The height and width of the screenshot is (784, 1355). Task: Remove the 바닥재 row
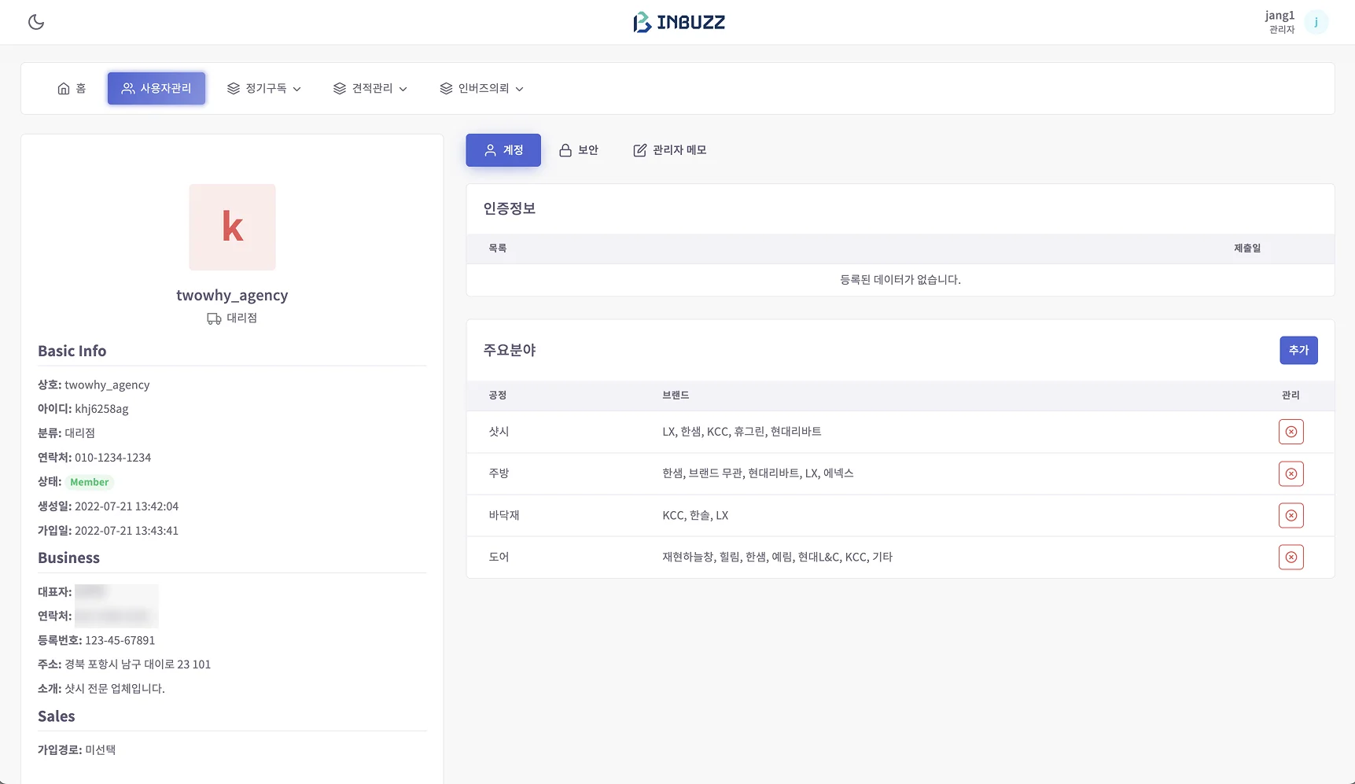(1291, 516)
